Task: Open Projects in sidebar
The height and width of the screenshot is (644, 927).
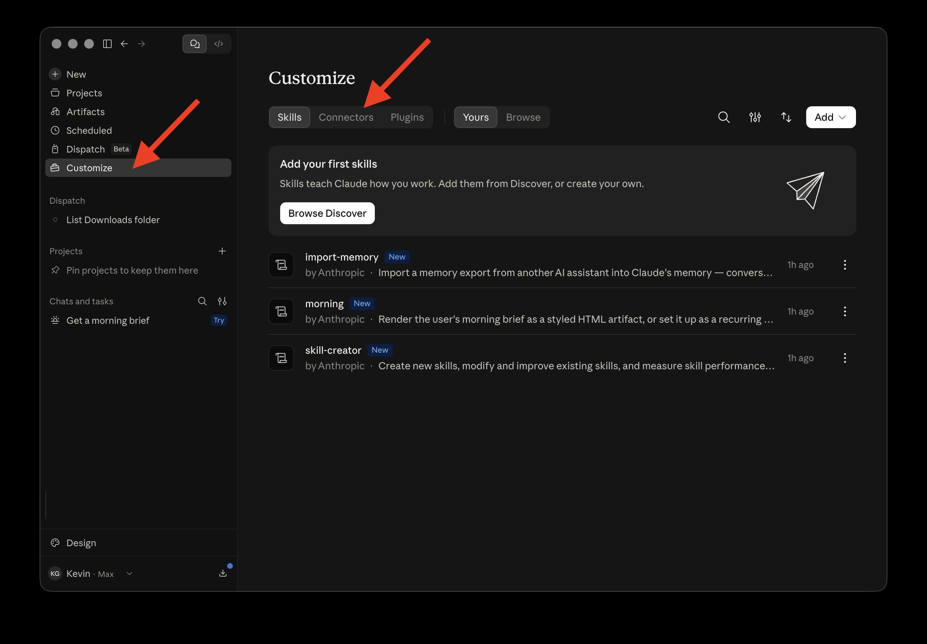Action: point(138,93)
